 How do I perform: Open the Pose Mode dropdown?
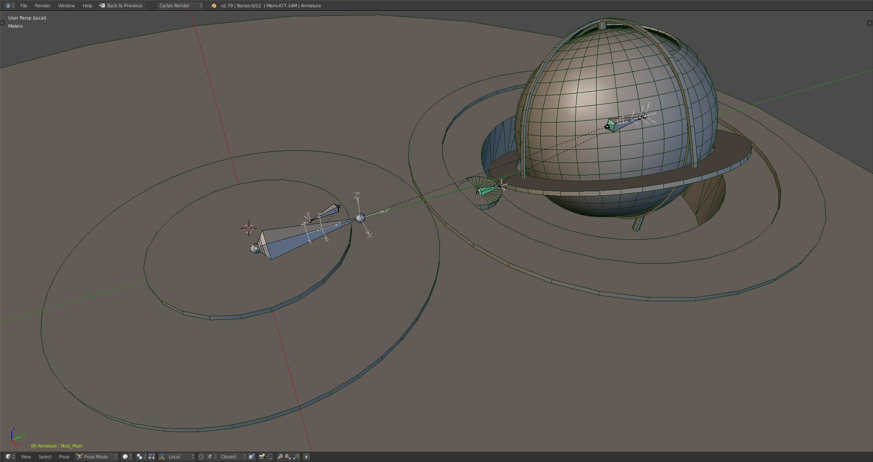coord(97,457)
